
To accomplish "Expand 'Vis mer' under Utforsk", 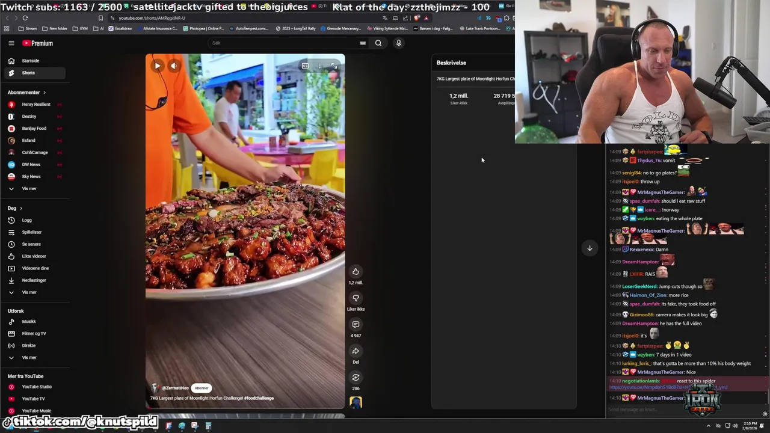I will [x=34, y=358].
